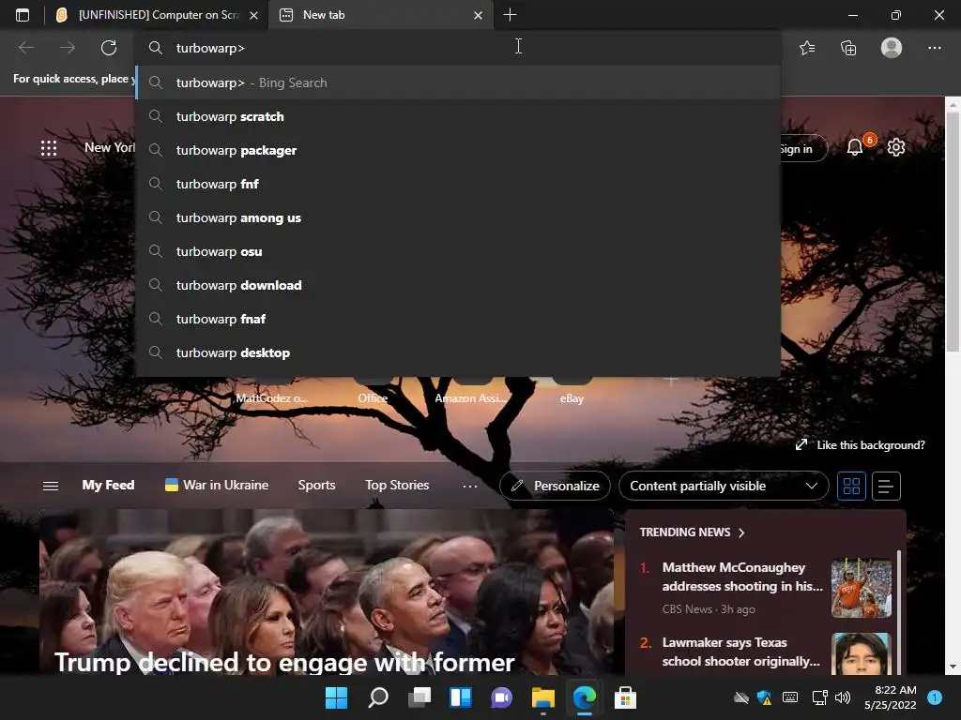This screenshot has width=961, height=720.
Task: Click the Personalize button
Action: click(x=555, y=486)
